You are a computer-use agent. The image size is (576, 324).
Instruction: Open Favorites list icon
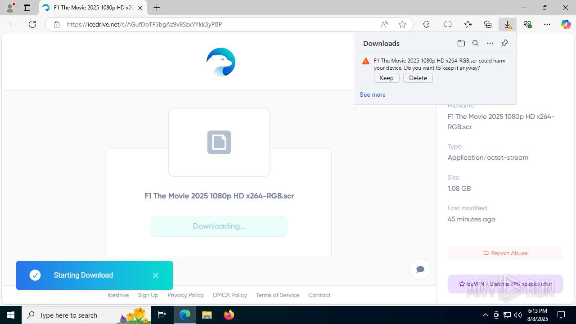pyautogui.click(x=468, y=24)
